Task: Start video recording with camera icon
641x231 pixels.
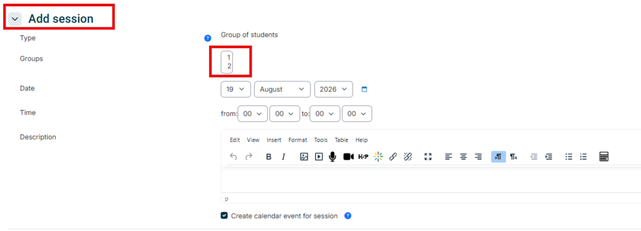Action: click(x=348, y=157)
